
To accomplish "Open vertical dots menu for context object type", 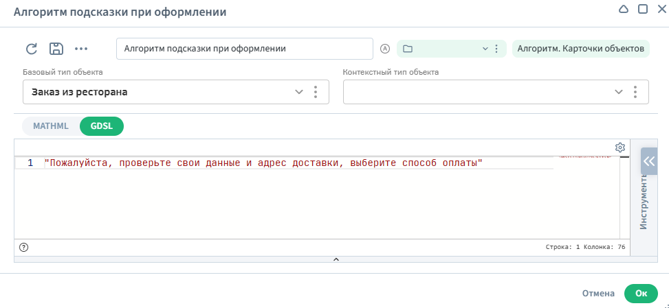I will pos(635,92).
